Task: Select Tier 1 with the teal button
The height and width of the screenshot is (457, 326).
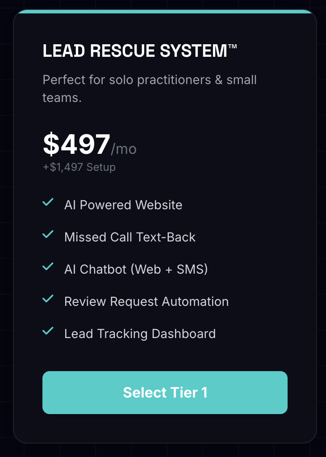Action: pyautogui.click(x=165, y=392)
